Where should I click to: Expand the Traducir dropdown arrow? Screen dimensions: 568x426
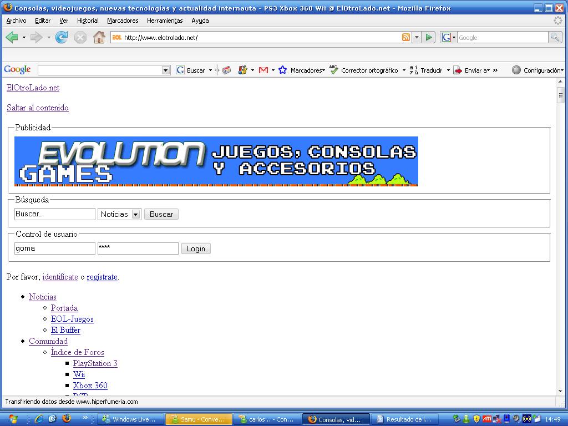pos(448,70)
